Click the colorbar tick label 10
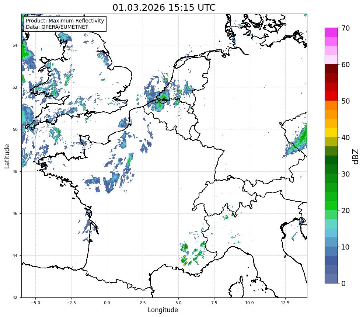The width and height of the screenshot is (363, 317). (345, 247)
